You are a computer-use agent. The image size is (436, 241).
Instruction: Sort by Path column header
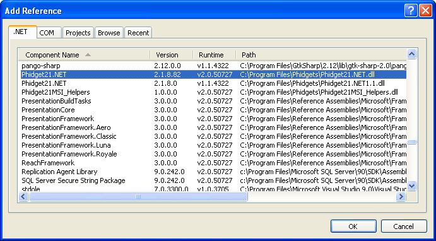(321, 55)
